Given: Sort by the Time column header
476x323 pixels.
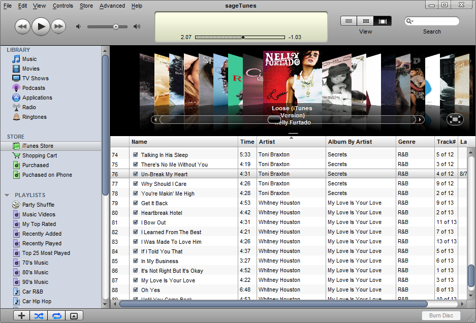Looking at the screenshot, I should point(247,142).
